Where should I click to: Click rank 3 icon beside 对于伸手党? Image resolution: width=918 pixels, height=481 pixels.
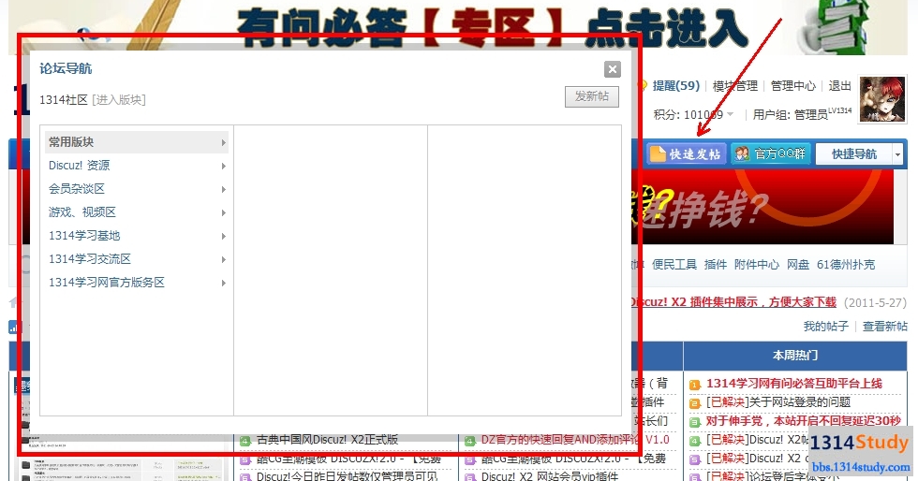pyautogui.click(x=695, y=422)
